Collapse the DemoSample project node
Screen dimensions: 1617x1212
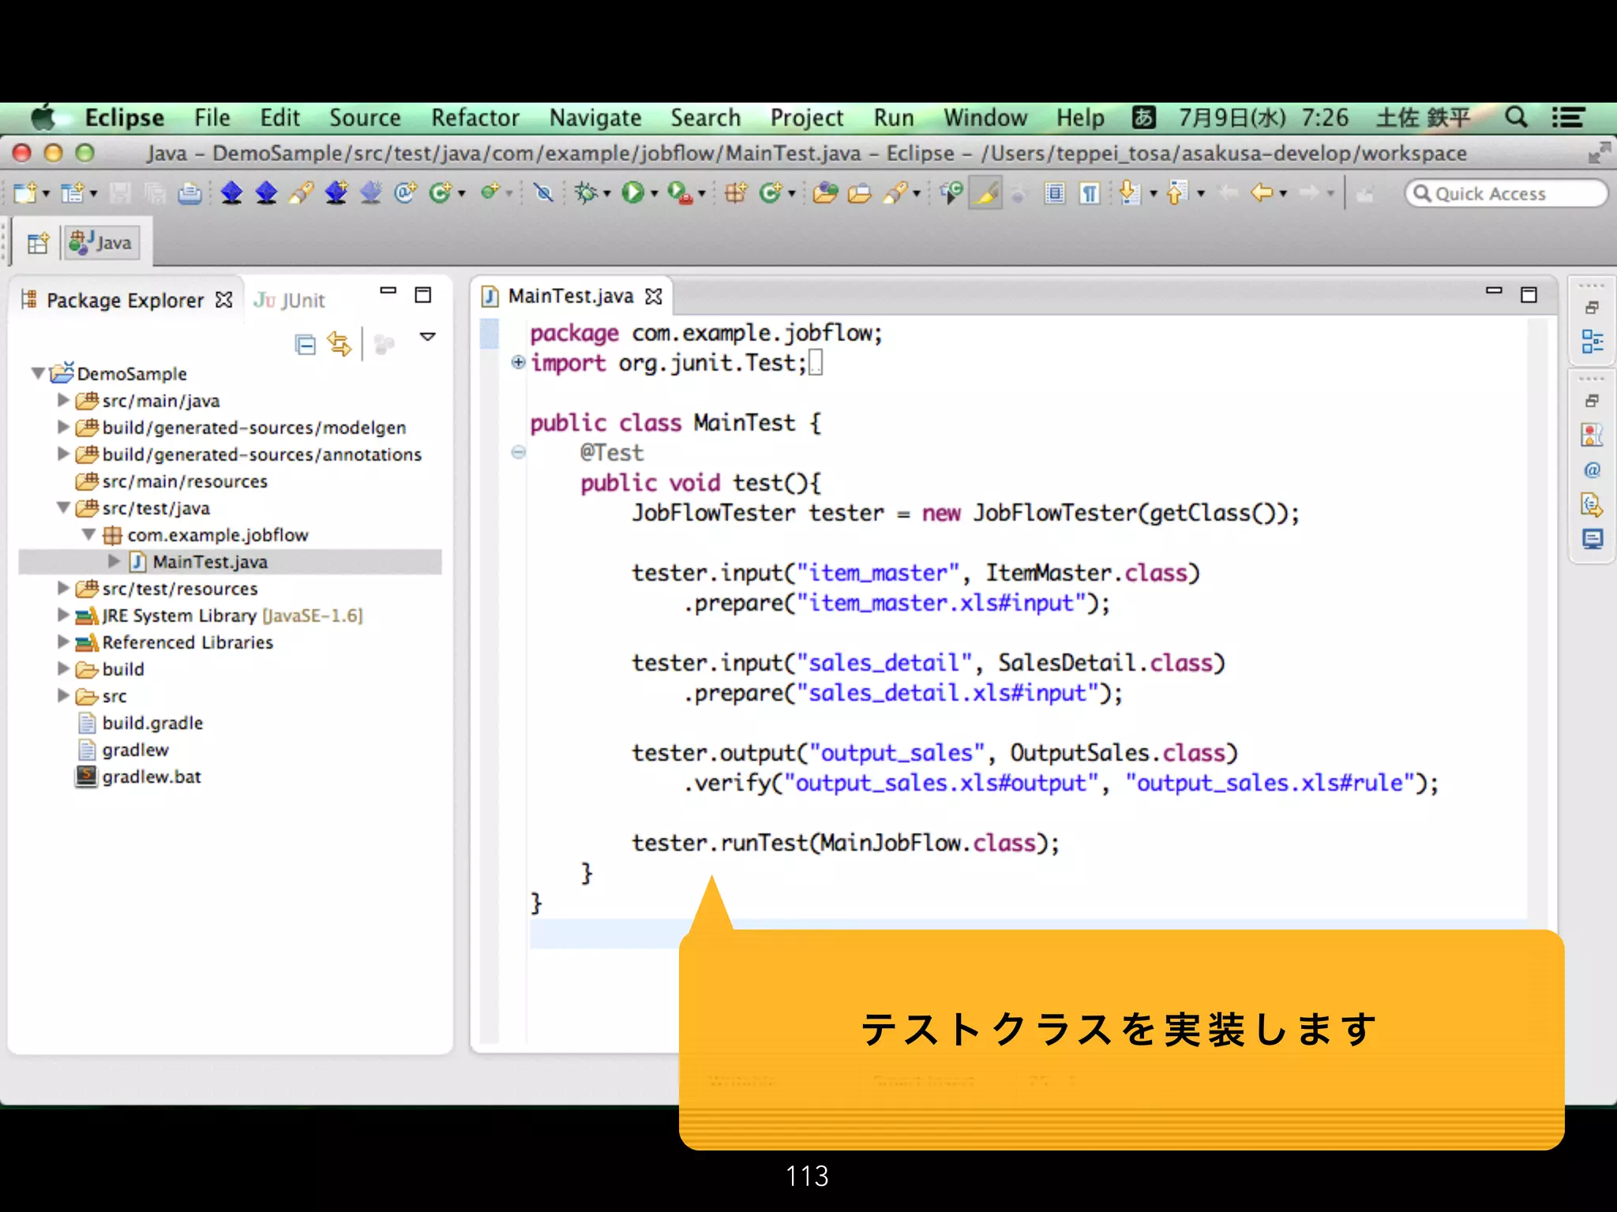38,373
